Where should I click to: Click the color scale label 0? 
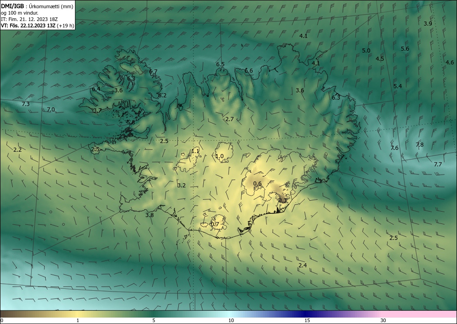pos(2,320)
